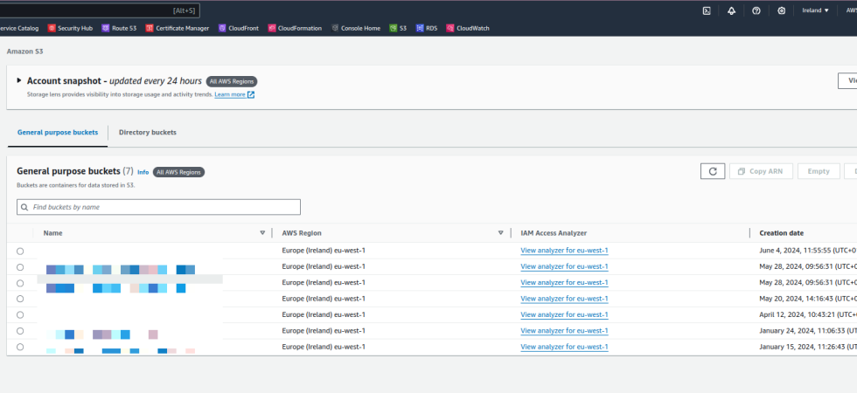Click the IAM Access Analyzer column header
The image size is (857, 393).
tap(554, 233)
